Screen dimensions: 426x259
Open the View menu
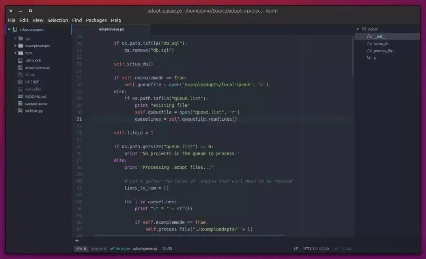[x=38, y=20]
